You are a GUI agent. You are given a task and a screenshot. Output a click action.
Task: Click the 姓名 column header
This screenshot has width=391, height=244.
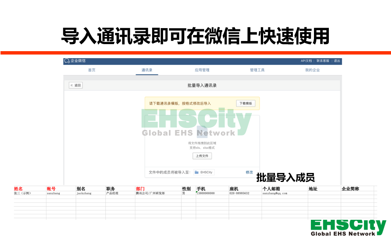[18, 189]
